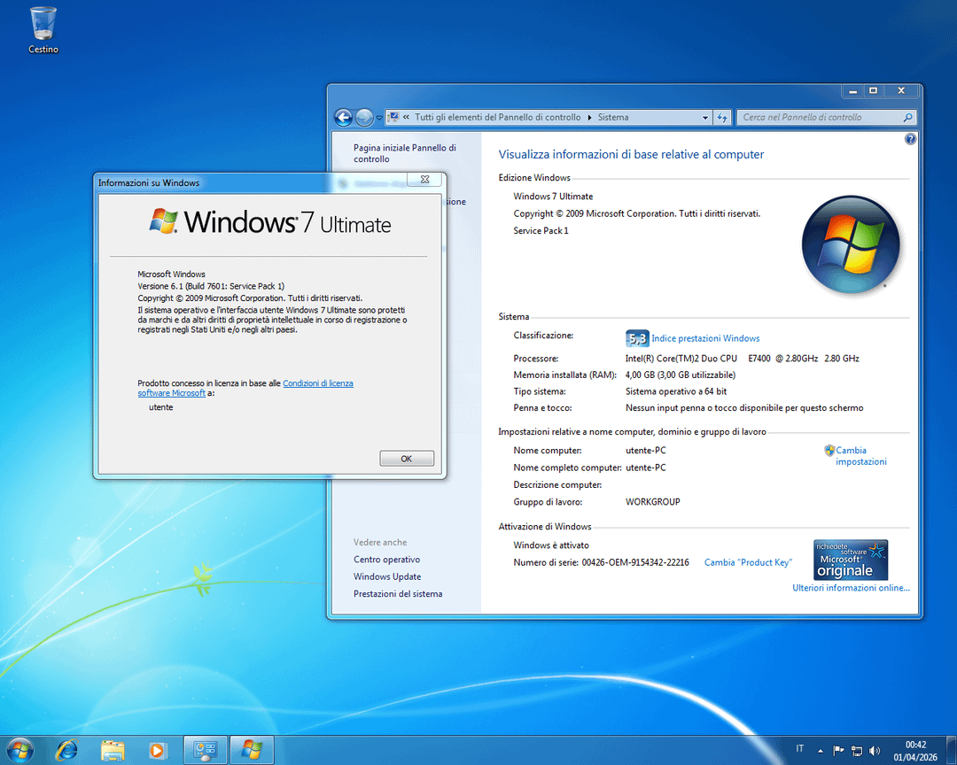Click the Sistema breadcrumb in address bar
Image resolution: width=957 pixels, height=765 pixels.
[613, 117]
